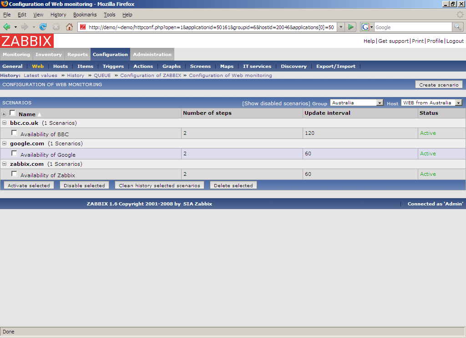Image resolution: width=466 pixels, height=338 pixels.
Task: Open the Screens configuration submenu
Action: (x=200, y=67)
